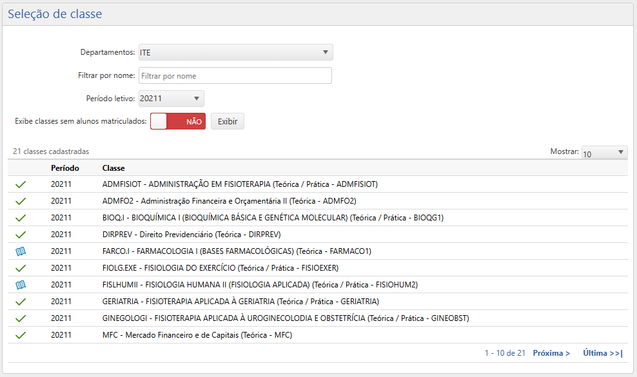Screen dimensions: 637x377
Task: Click the checkmark icon for ADMFO2 row
Action: (21, 201)
